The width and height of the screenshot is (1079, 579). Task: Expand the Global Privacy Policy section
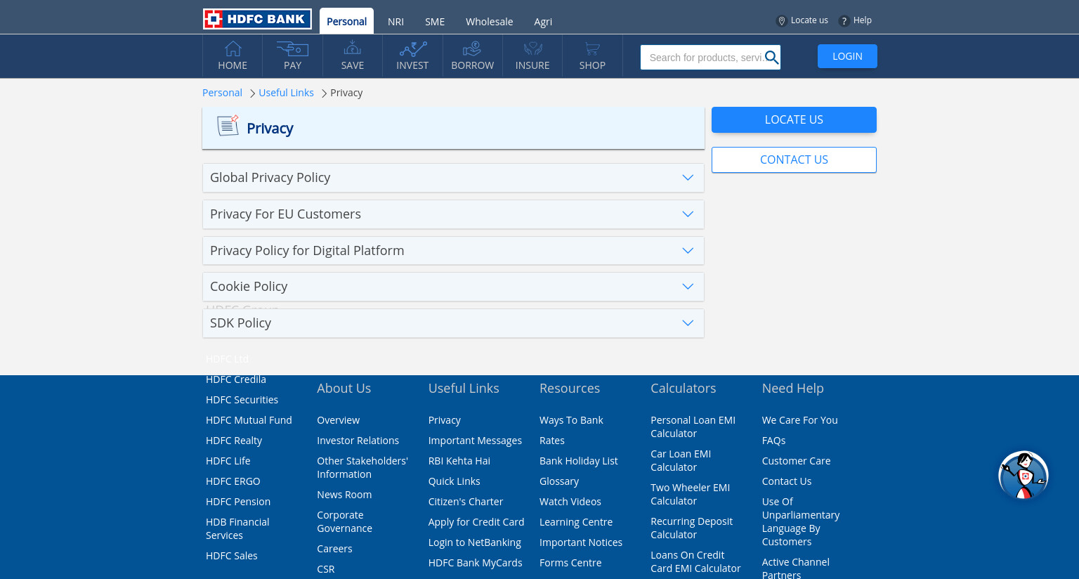[453, 178]
